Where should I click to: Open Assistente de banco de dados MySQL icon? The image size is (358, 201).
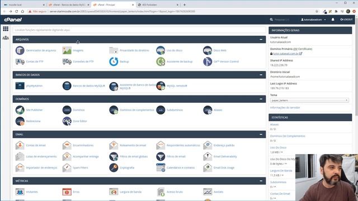click(114, 86)
